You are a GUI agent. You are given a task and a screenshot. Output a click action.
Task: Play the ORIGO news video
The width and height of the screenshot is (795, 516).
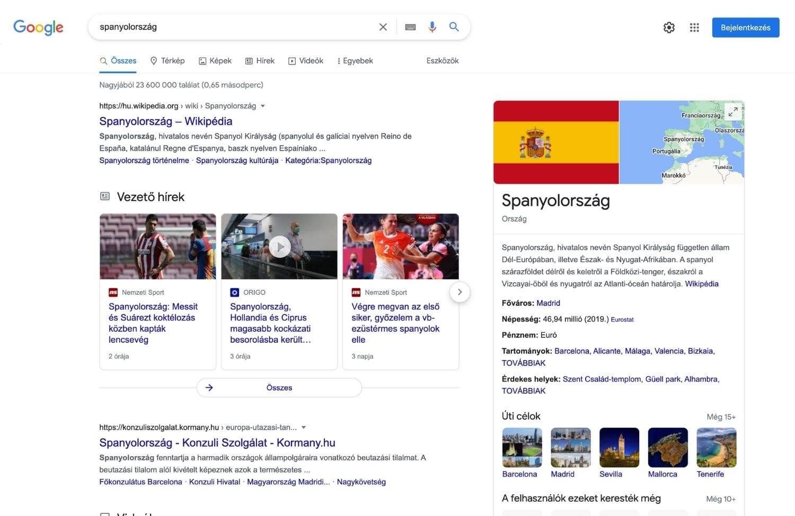point(279,247)
